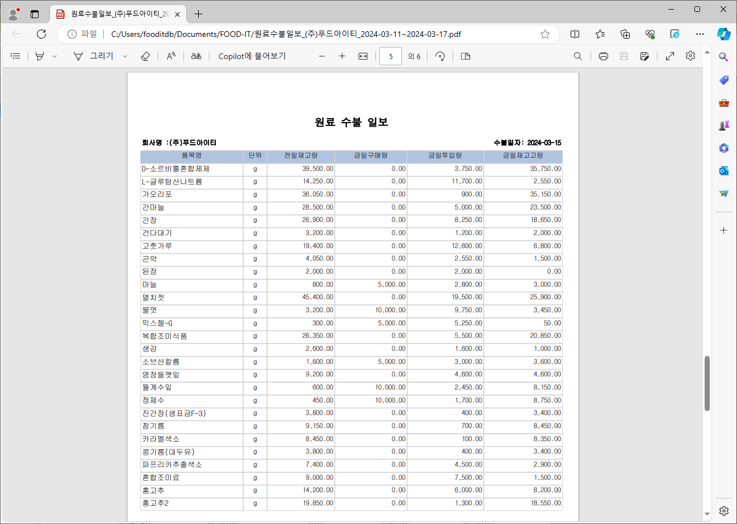Open split screen view
The width and height of the screenshot is (737, 524).
(x=575, y=34)
